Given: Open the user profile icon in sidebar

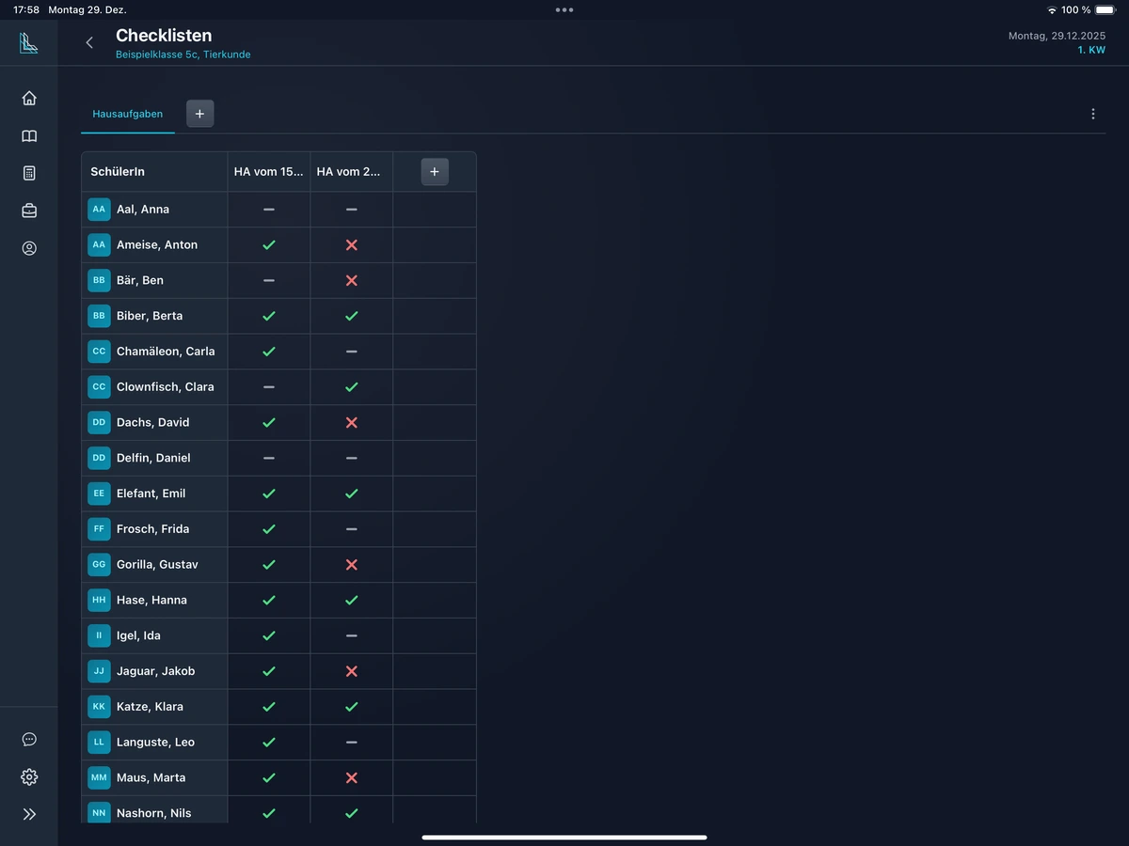Looking at the screenshot, I should click(29, 248).
